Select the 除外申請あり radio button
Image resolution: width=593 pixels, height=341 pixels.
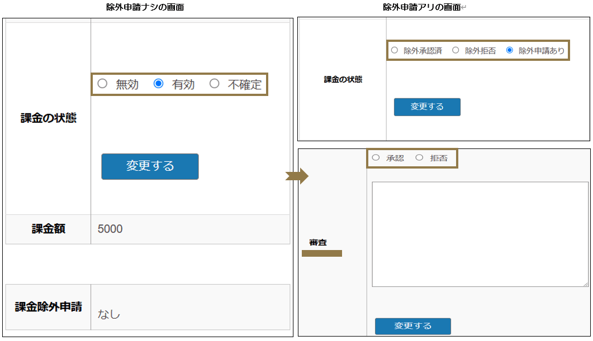coord(509,50)
